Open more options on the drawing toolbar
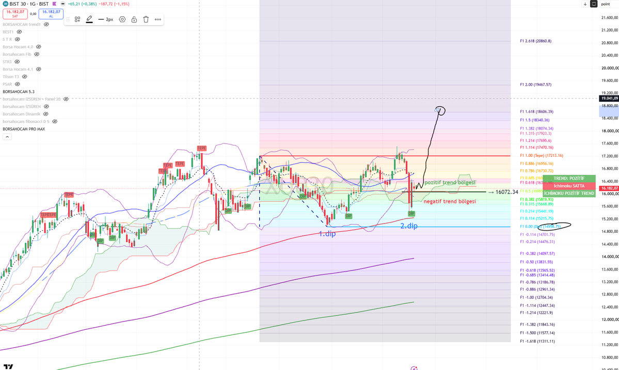This screenshot has height=370, width=619. pyautogui.click(x=158, y=19)
